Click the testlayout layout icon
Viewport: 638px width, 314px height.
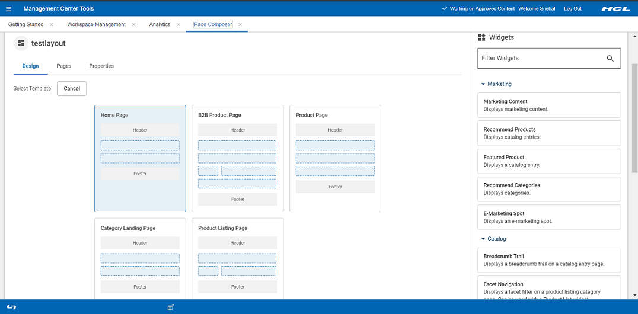(x=21, y=43)
